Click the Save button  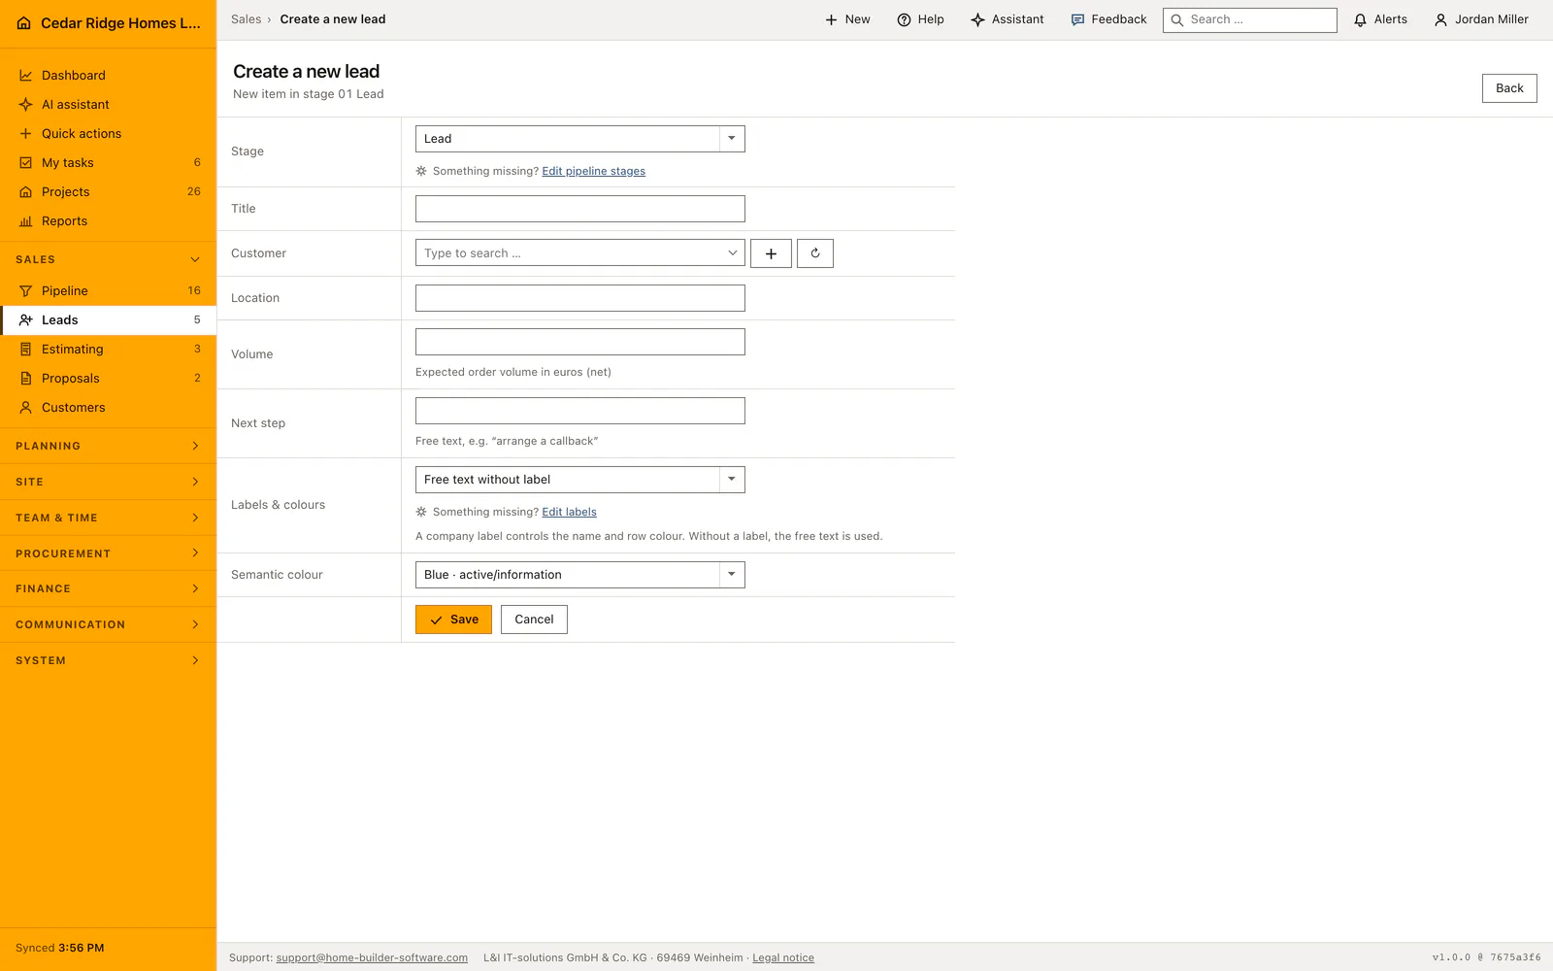[453, 619]
